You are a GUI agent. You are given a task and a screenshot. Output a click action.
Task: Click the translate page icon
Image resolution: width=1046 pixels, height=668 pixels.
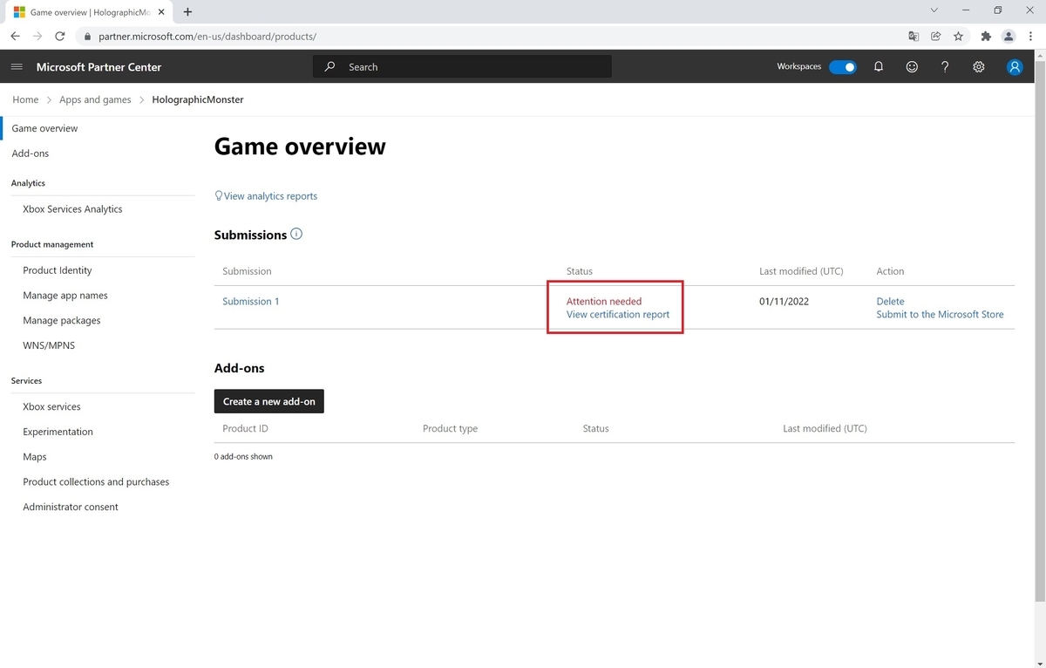[914, 37]
